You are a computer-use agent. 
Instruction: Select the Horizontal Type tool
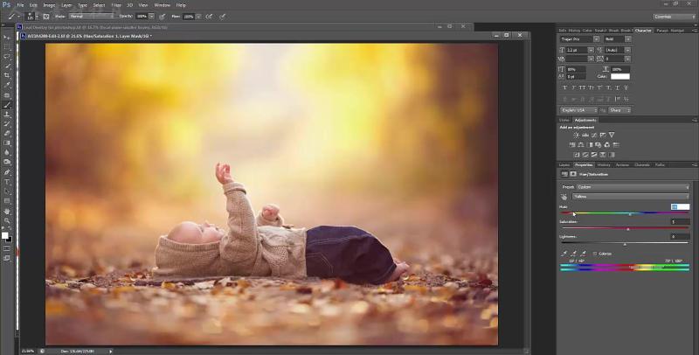7,182
